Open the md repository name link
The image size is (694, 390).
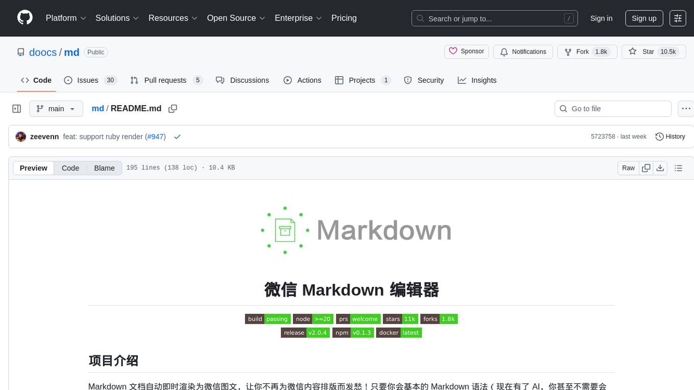[71, 52]
